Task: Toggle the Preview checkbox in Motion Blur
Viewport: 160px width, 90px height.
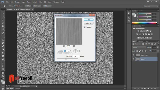Action: (x=84, y=27)
